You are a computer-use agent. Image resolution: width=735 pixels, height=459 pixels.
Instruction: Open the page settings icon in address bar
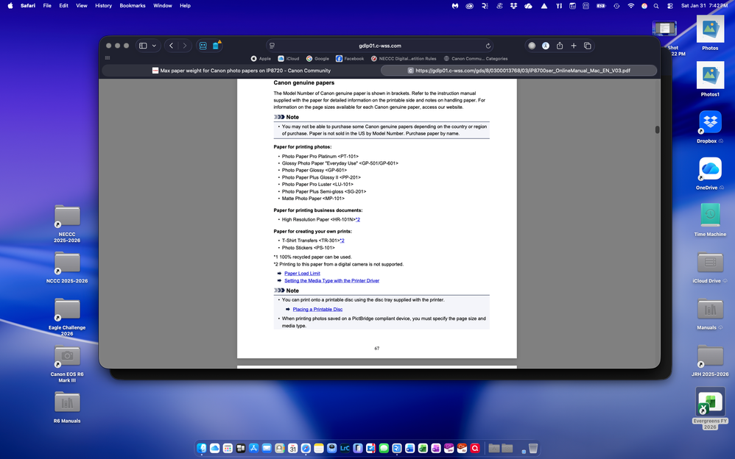pos(272,46)
